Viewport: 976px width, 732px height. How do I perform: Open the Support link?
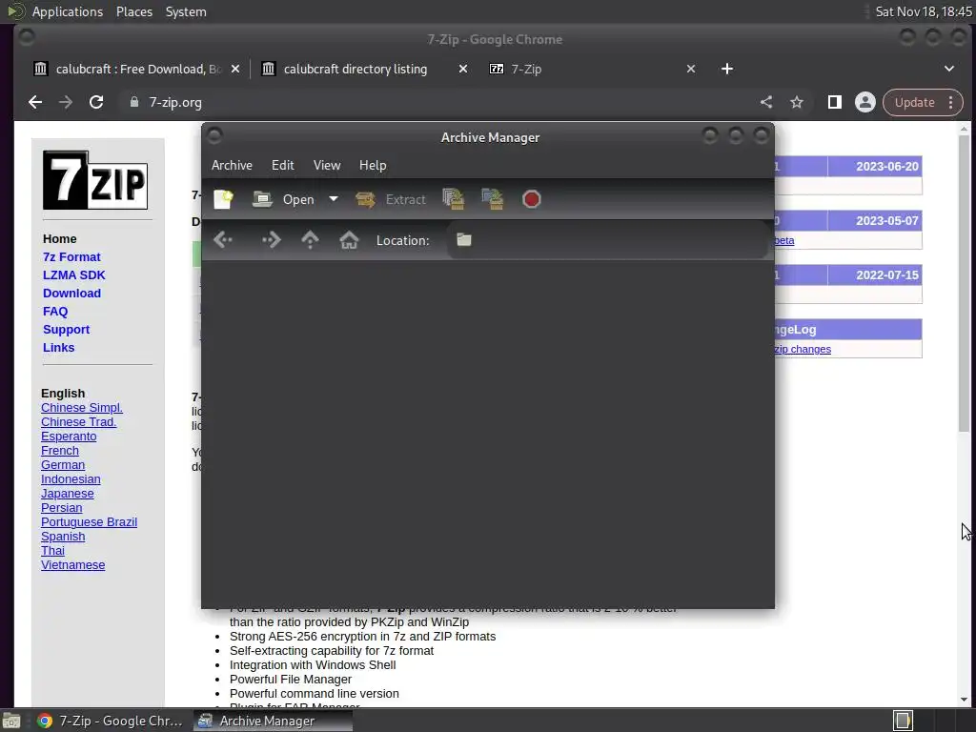click(66, 329)
